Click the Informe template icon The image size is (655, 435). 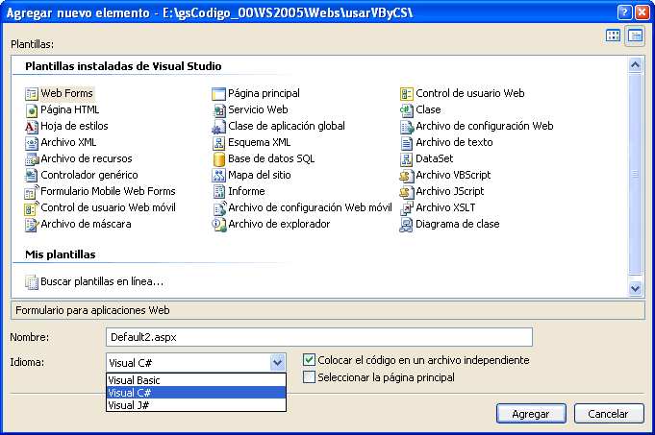219,191
